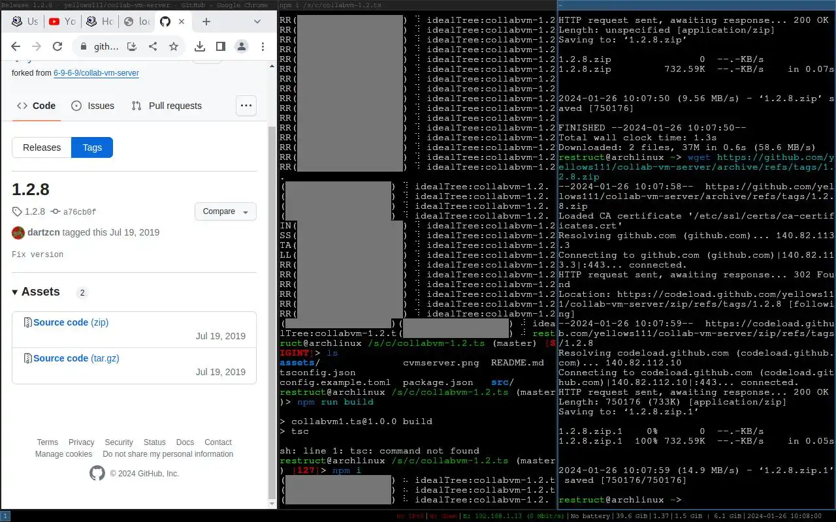Open the Security footer link
The image size is (836, 522).
(x=119, y=442)
